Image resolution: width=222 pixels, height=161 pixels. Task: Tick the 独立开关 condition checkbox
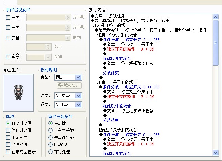pyautogui.click(x=8, y=57)
